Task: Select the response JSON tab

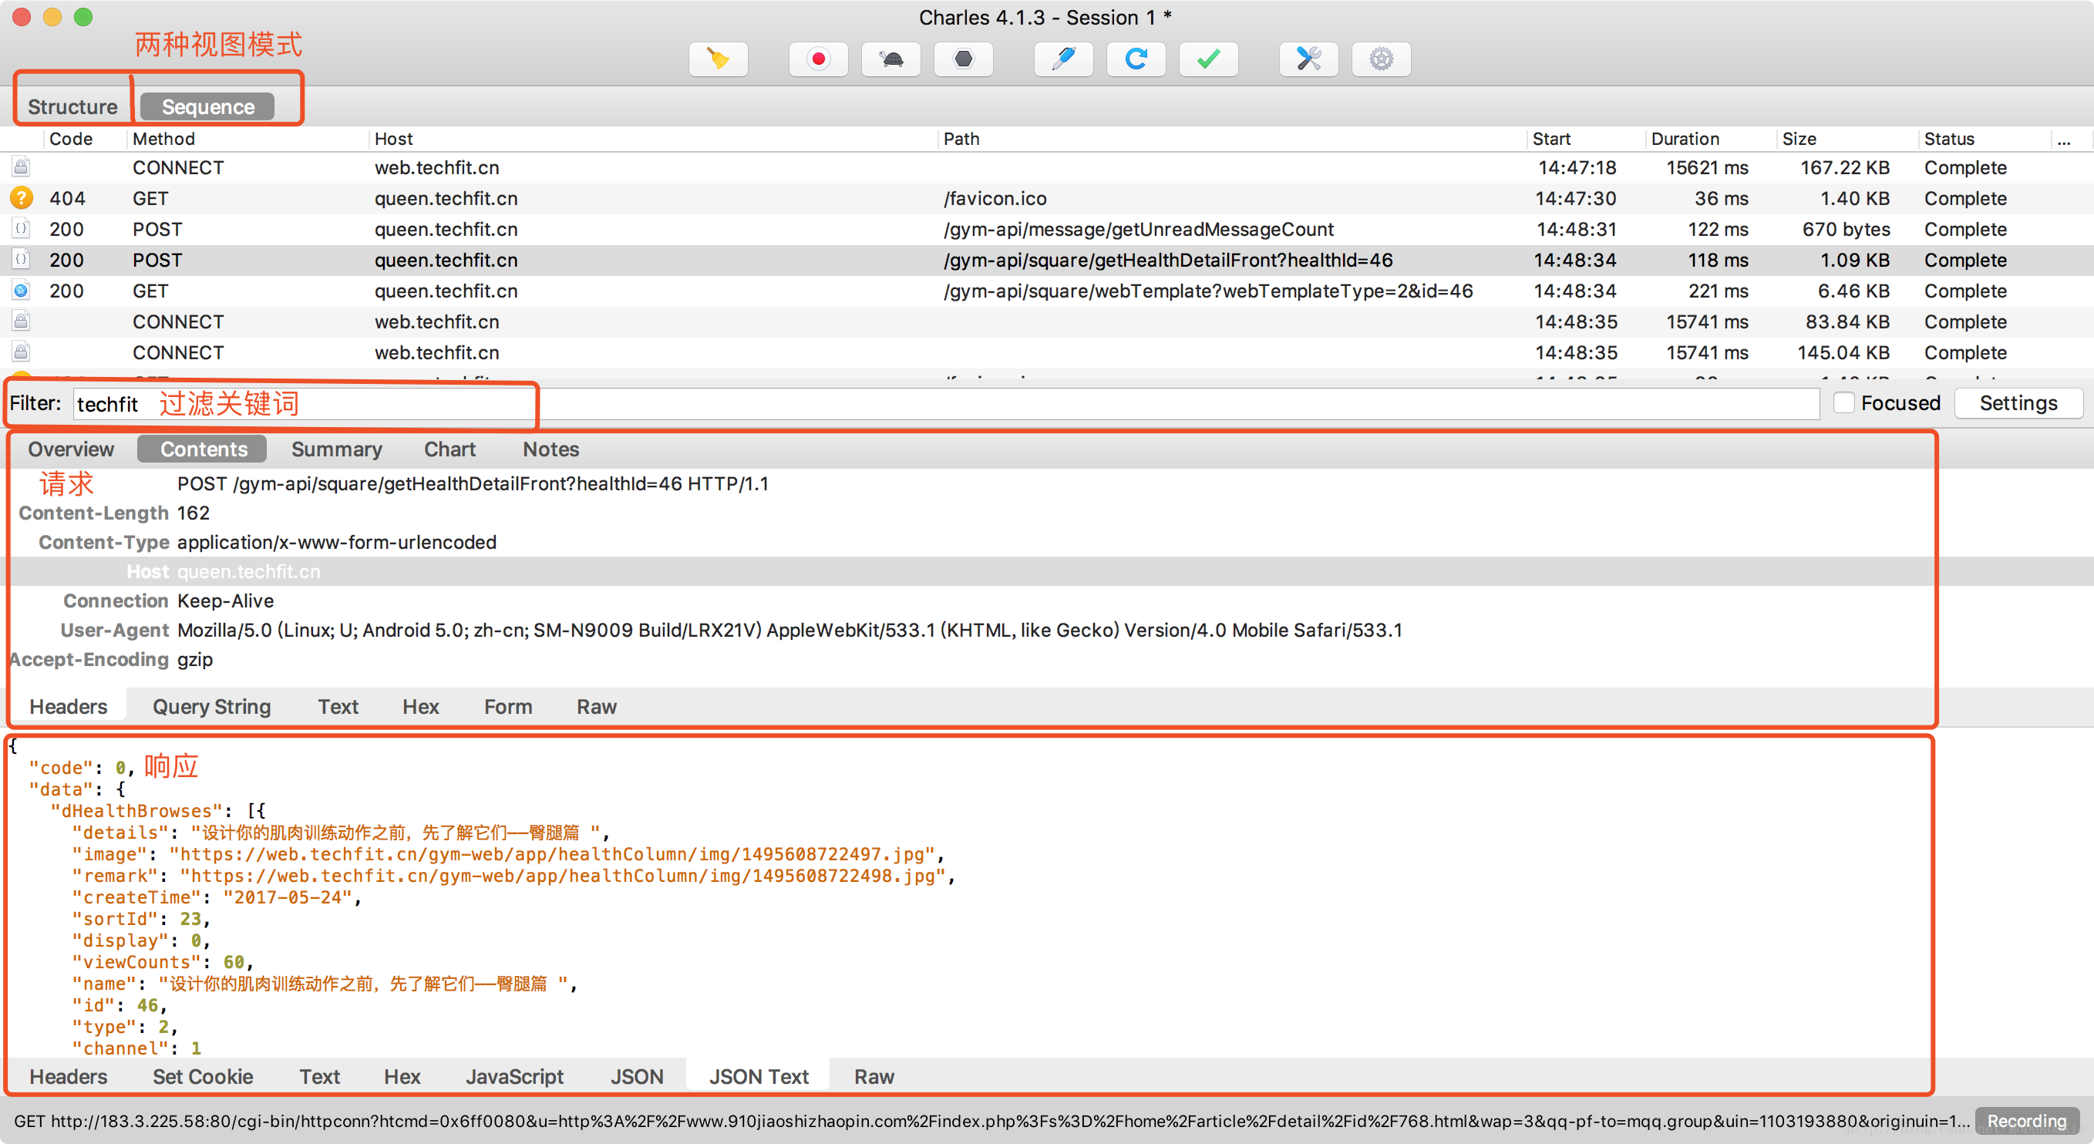Action: pyautogui.click(x=637, y=1077)
